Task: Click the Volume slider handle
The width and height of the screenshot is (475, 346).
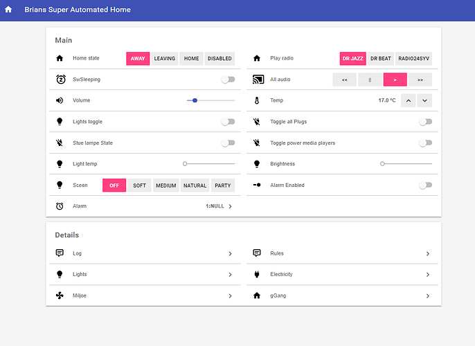Action: pos(195,100)
